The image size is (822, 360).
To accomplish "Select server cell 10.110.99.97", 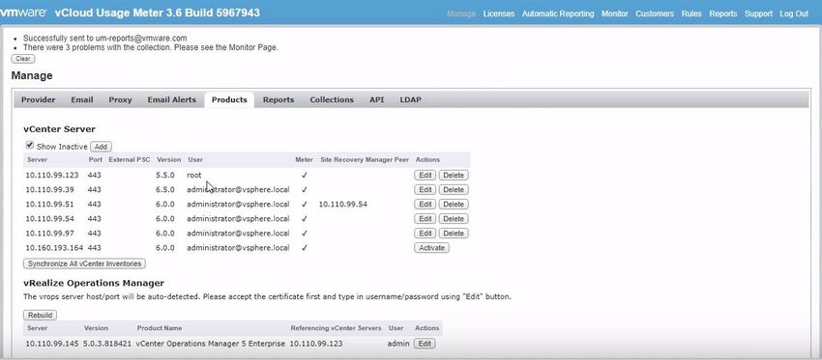I will pos(49,234).
